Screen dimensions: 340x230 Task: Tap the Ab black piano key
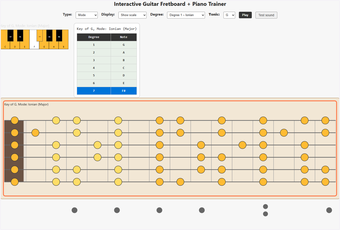point(49,36)
